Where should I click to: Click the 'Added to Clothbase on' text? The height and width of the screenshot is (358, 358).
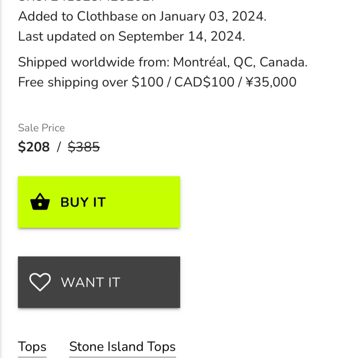tap(87, 17)
